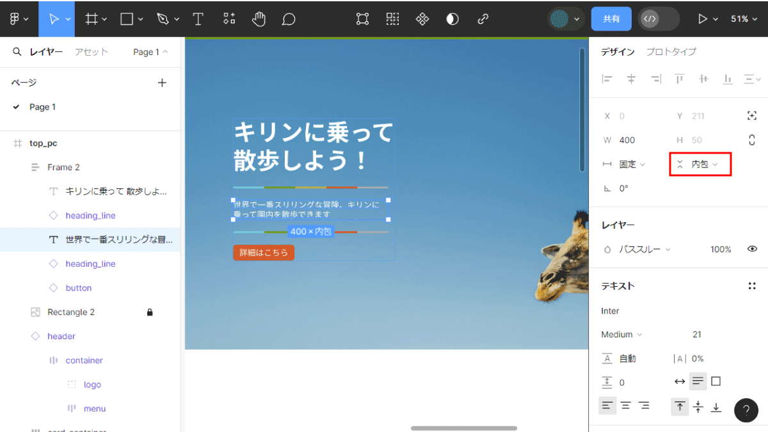
Task: Toggle layer visibility eye icon
Action: point(752,249)
